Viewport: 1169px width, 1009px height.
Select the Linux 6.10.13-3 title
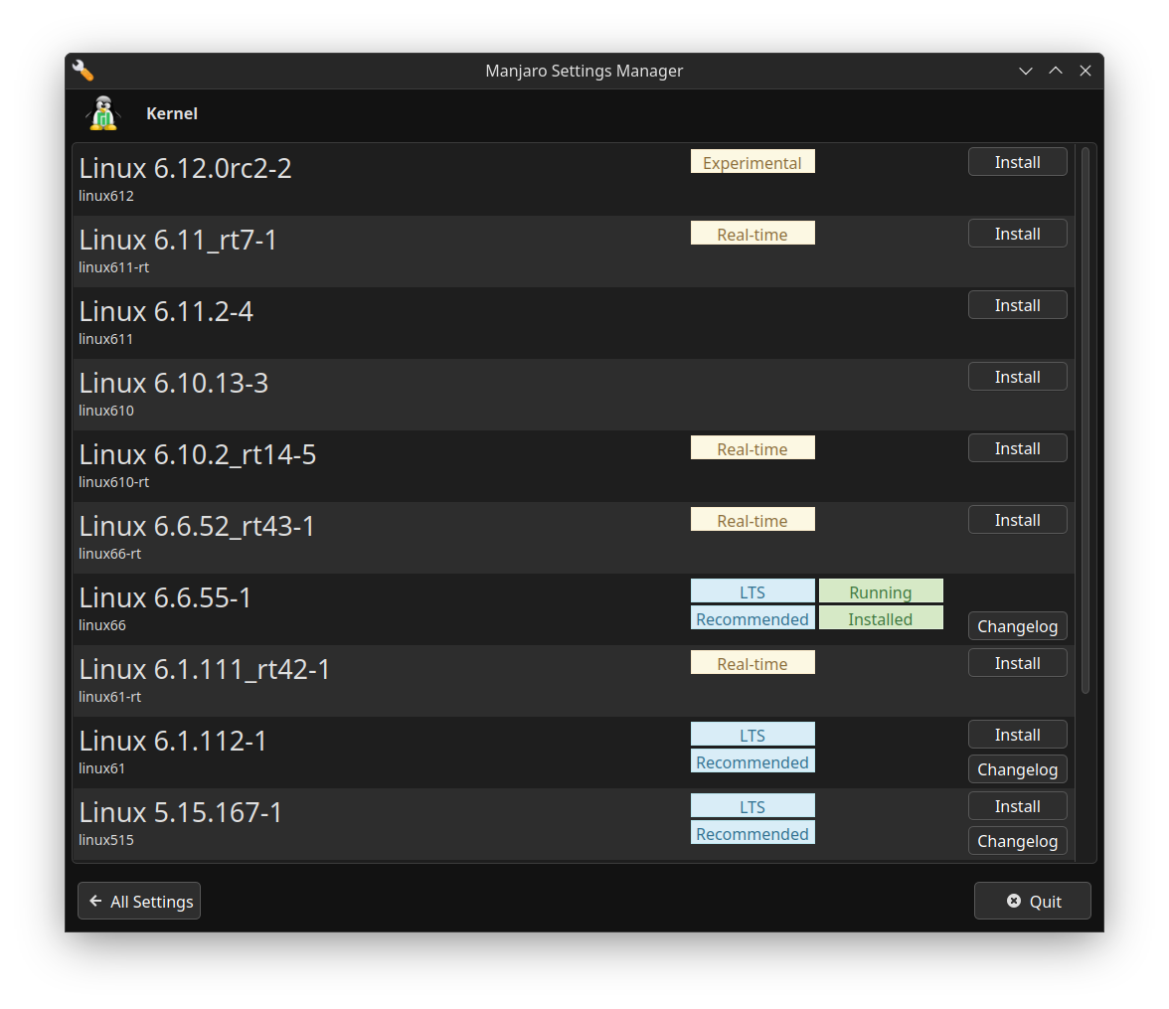tap(173, 383)
